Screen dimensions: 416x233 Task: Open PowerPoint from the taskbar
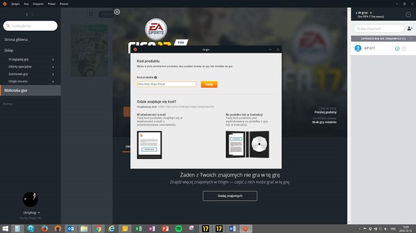(x=165, y=228)
